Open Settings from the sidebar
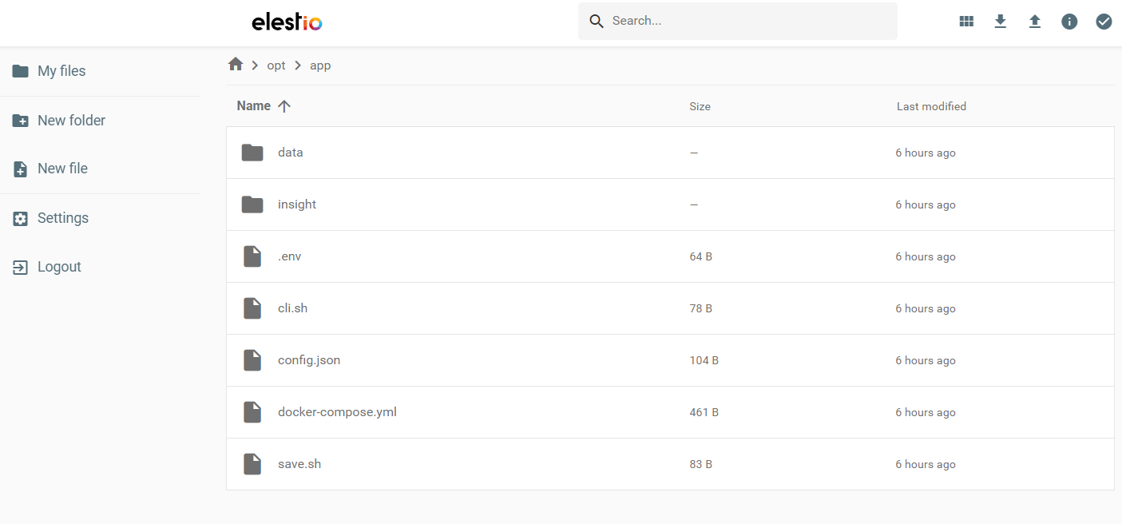The image size is (1122, 524). click(62, 218)
